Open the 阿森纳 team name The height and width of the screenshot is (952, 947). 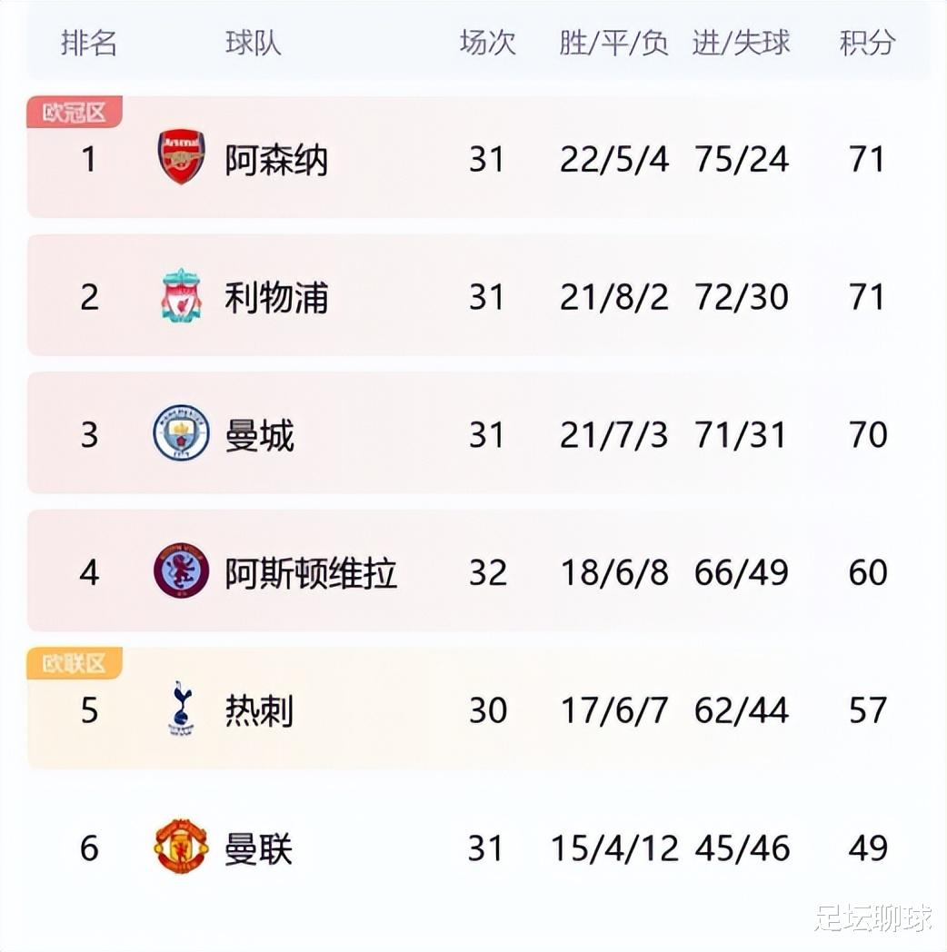276,160
